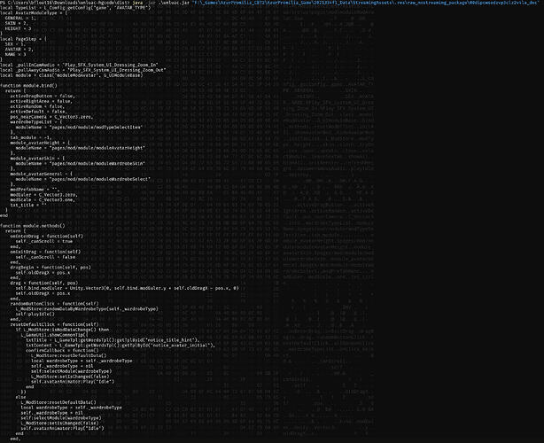Image resolution: width=544 pixels, height=443 pixels.
Task: Click the 'onEnterDrag = function(self)' line
Action: pos(44,234)
